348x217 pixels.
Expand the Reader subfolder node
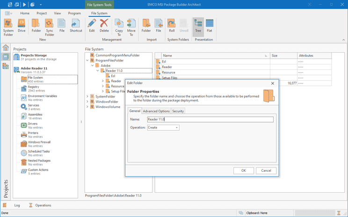[102, 81]
